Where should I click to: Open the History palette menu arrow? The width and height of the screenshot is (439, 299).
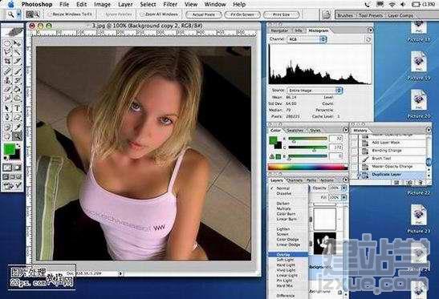pos(429,130)
